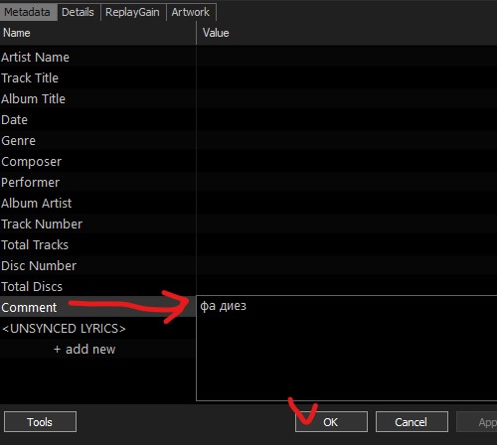Switch to the Details tab
Image resolution: width=497 pixels, height=445 pixels.
click(x=78, y=12)
